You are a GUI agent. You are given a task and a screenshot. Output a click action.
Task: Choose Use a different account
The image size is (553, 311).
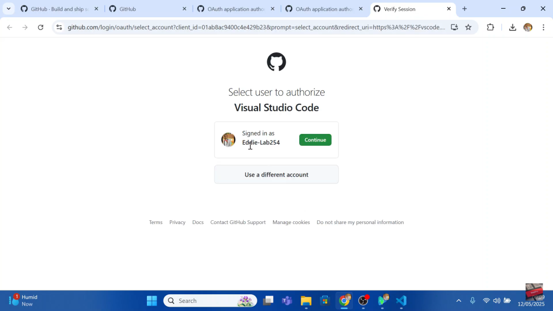click(x=276, y=174)
